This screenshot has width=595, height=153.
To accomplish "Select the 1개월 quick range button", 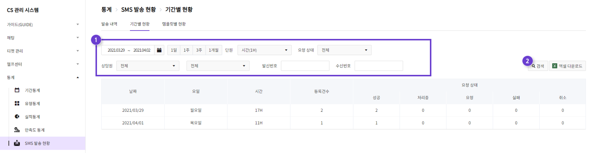I will (214, 50).
